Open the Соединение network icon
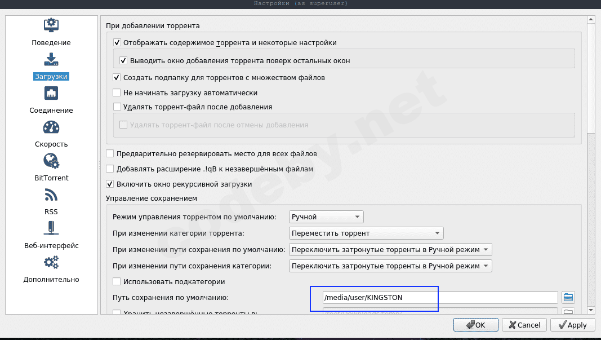The height and width of the screenshot is (340, 601). [x=51, y=93]
